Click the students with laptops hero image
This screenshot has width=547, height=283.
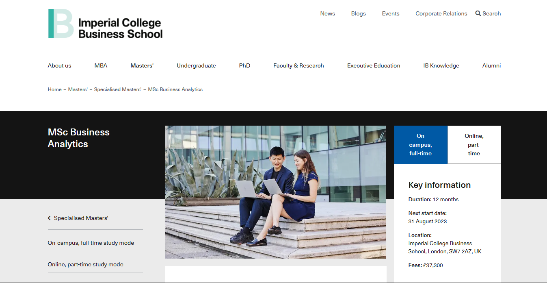coord(275,192)
